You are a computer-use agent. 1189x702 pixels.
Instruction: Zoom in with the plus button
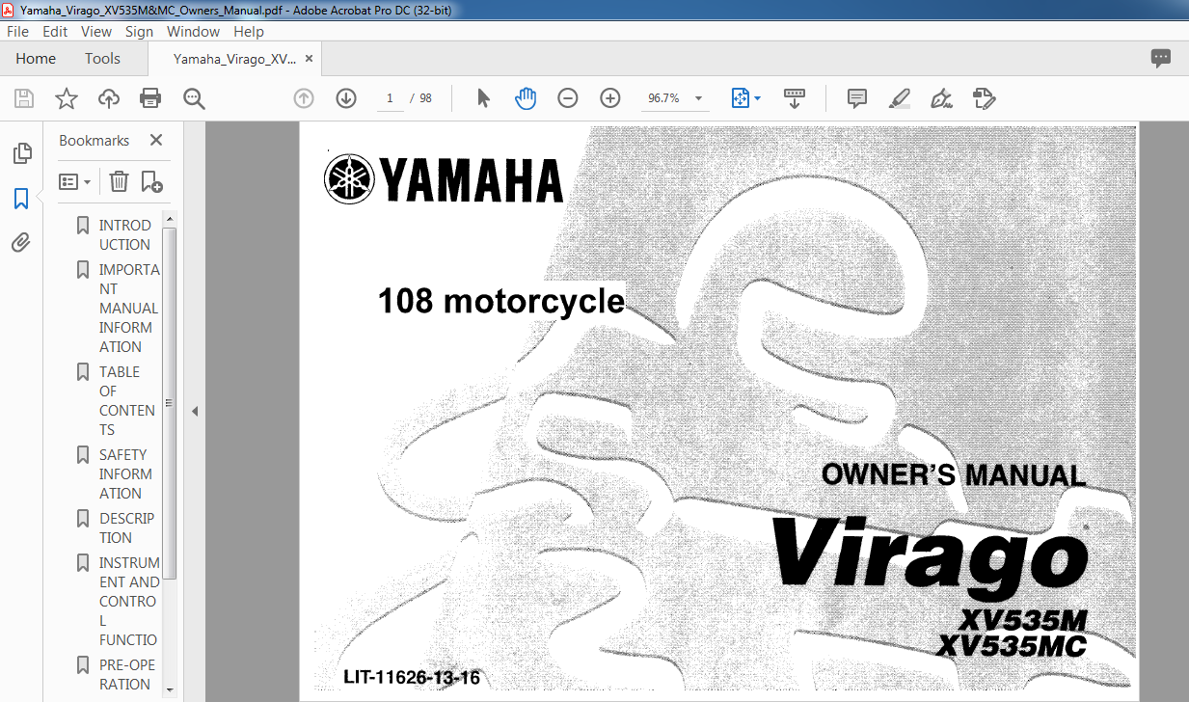click(x=610, y=98)
